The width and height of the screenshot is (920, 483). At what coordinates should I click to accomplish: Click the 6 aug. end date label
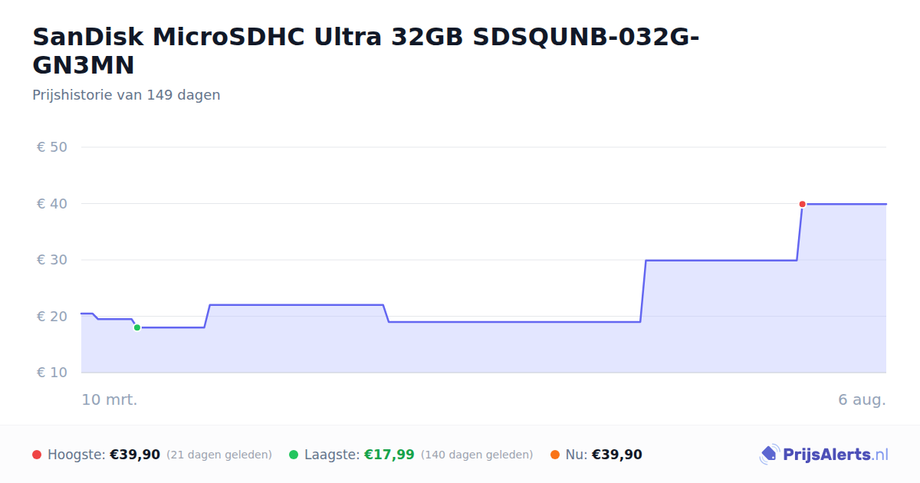pos(862,399)
